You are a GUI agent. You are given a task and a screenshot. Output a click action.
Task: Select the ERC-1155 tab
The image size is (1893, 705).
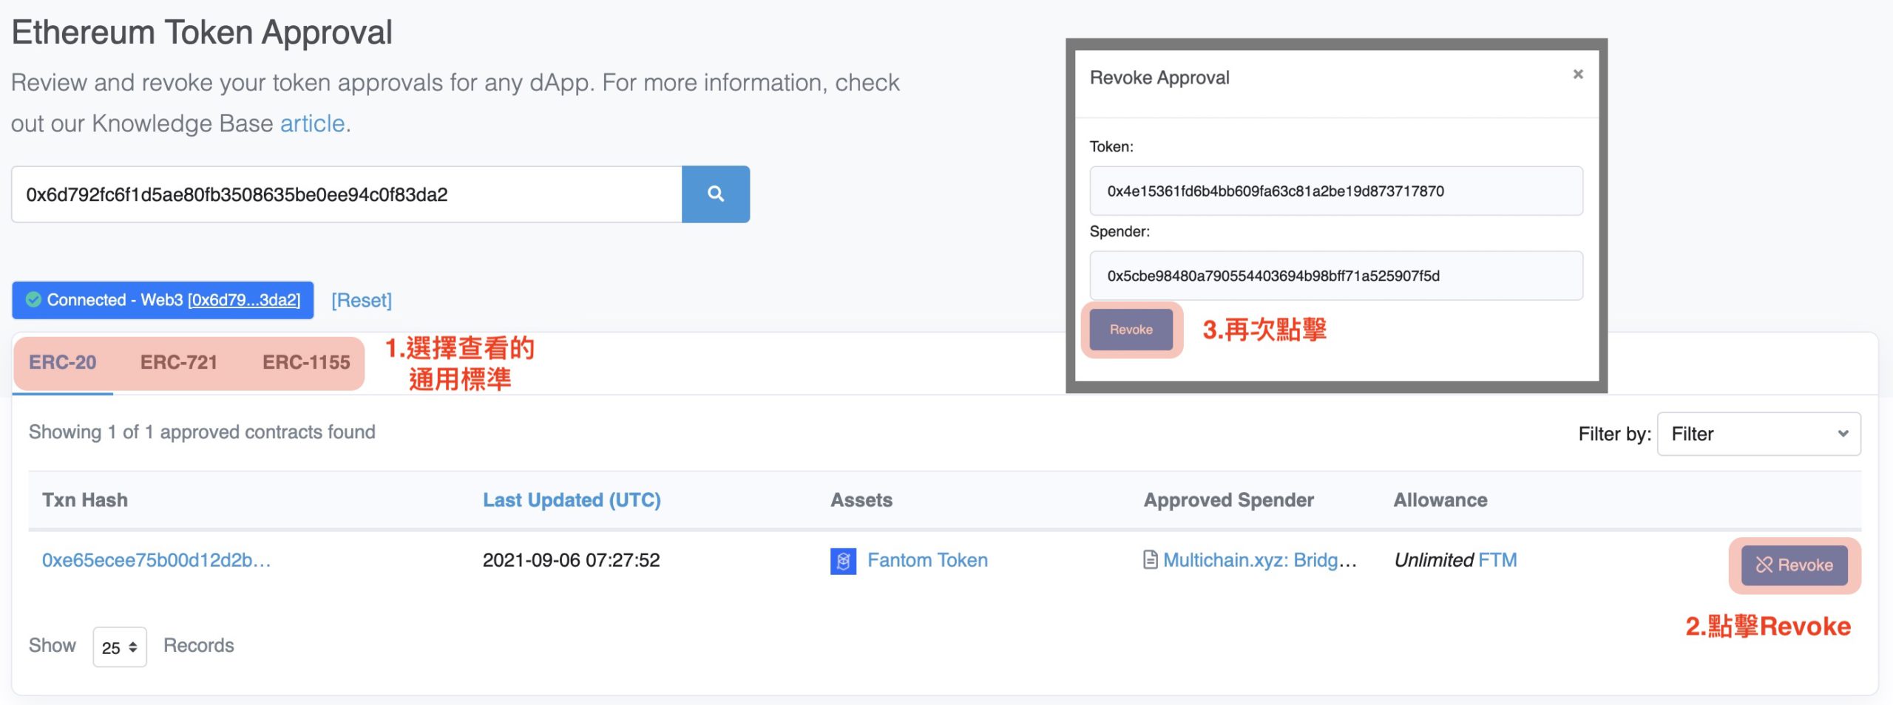coord(306,362)
